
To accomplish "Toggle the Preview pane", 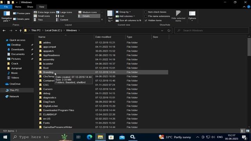I will tap(22, 13).
